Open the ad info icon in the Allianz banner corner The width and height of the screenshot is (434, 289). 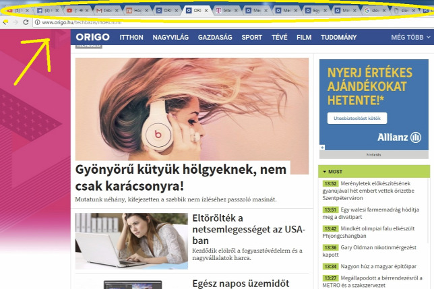[322, 148]
